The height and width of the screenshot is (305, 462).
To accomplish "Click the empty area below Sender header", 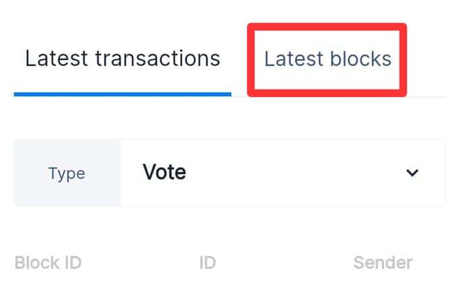I will (x=383, y=289).
